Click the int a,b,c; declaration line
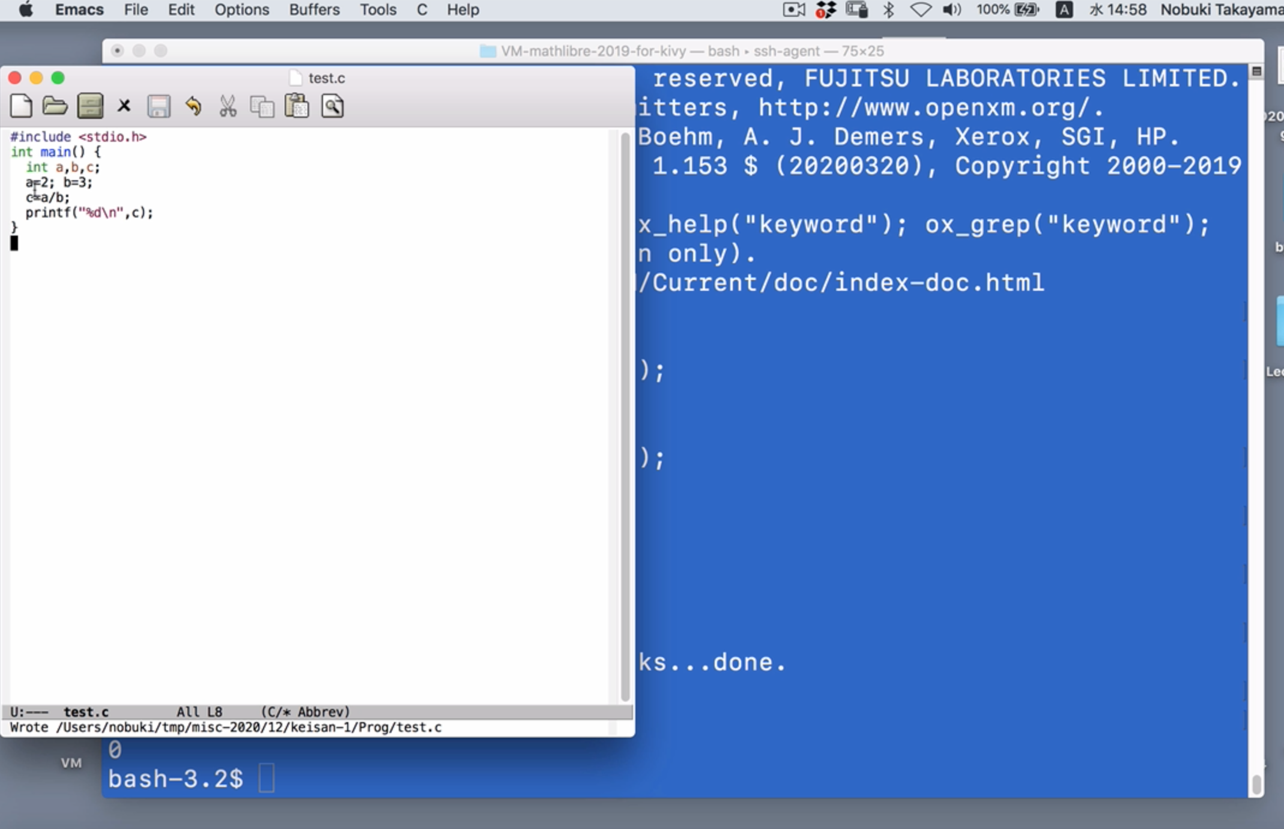1284x829 pixels. [63, 167]
